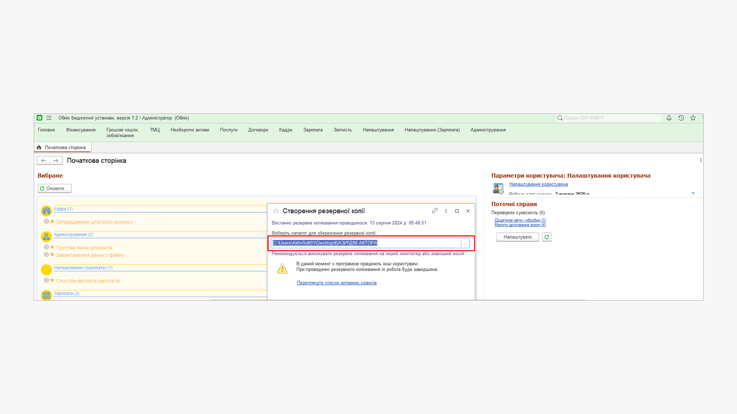Open the notifications bell icon
737x414 pixels.
669,118
